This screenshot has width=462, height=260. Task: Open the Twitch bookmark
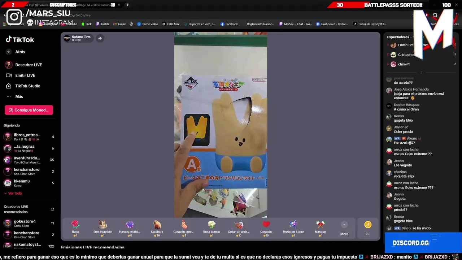click(102, 24)
